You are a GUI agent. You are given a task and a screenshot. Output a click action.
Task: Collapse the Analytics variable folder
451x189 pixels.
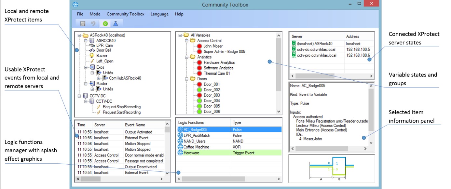tap(187, 57)
